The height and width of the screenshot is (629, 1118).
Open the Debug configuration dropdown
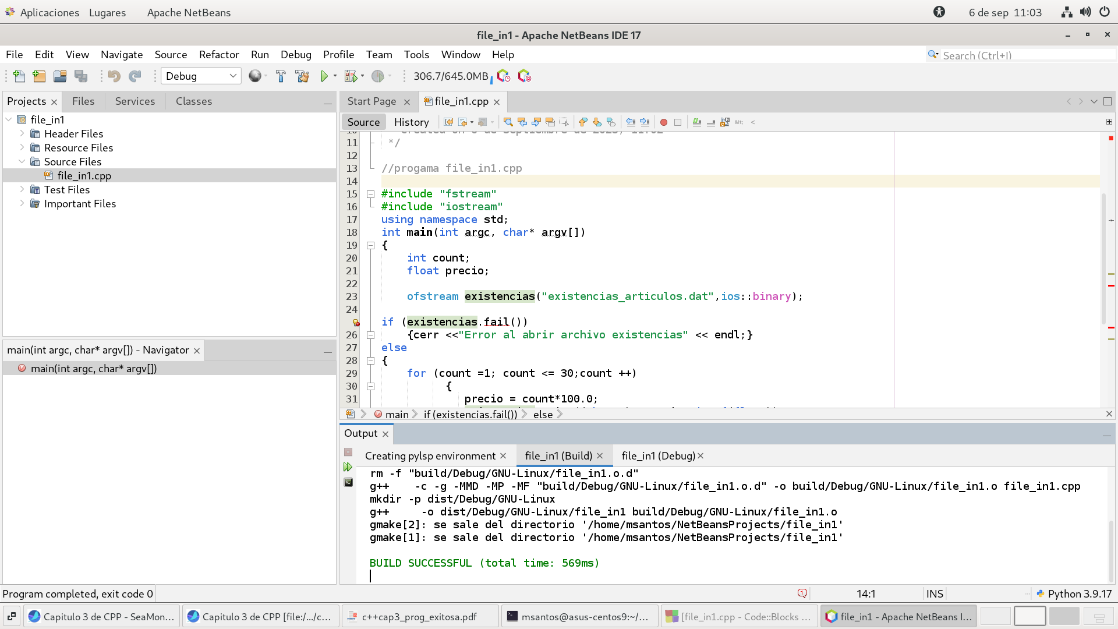coord(201,76)
